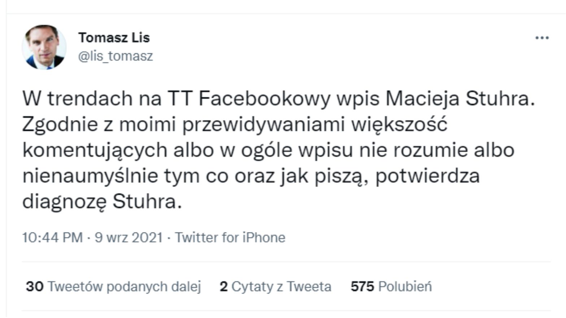The image size is (566, 318).
Task: View the Tweetów podanych dalej list
Action: [x=124, y=287]
